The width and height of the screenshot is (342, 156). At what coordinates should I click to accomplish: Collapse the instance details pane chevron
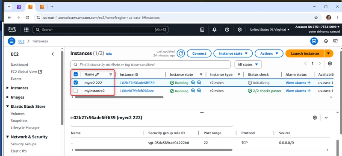coord(326,118)
